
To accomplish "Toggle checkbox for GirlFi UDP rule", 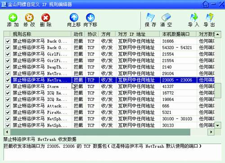I will pos(8,60).
